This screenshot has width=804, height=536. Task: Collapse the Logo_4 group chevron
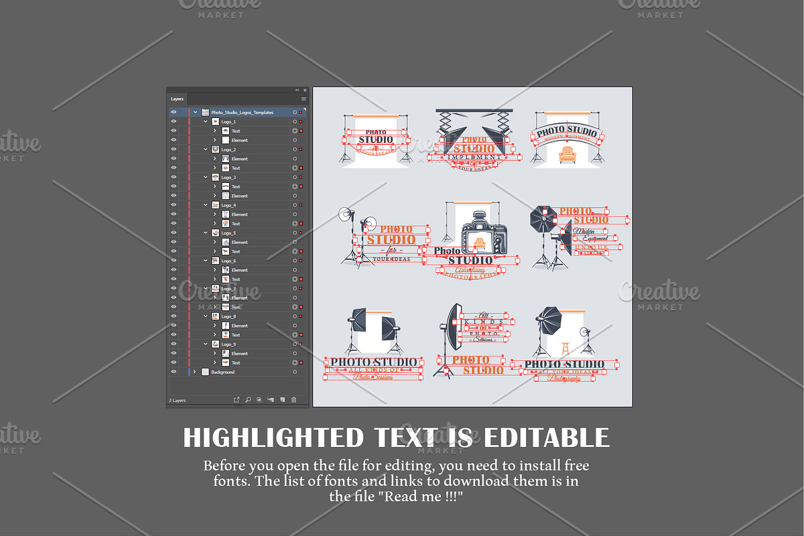(206, 205)
